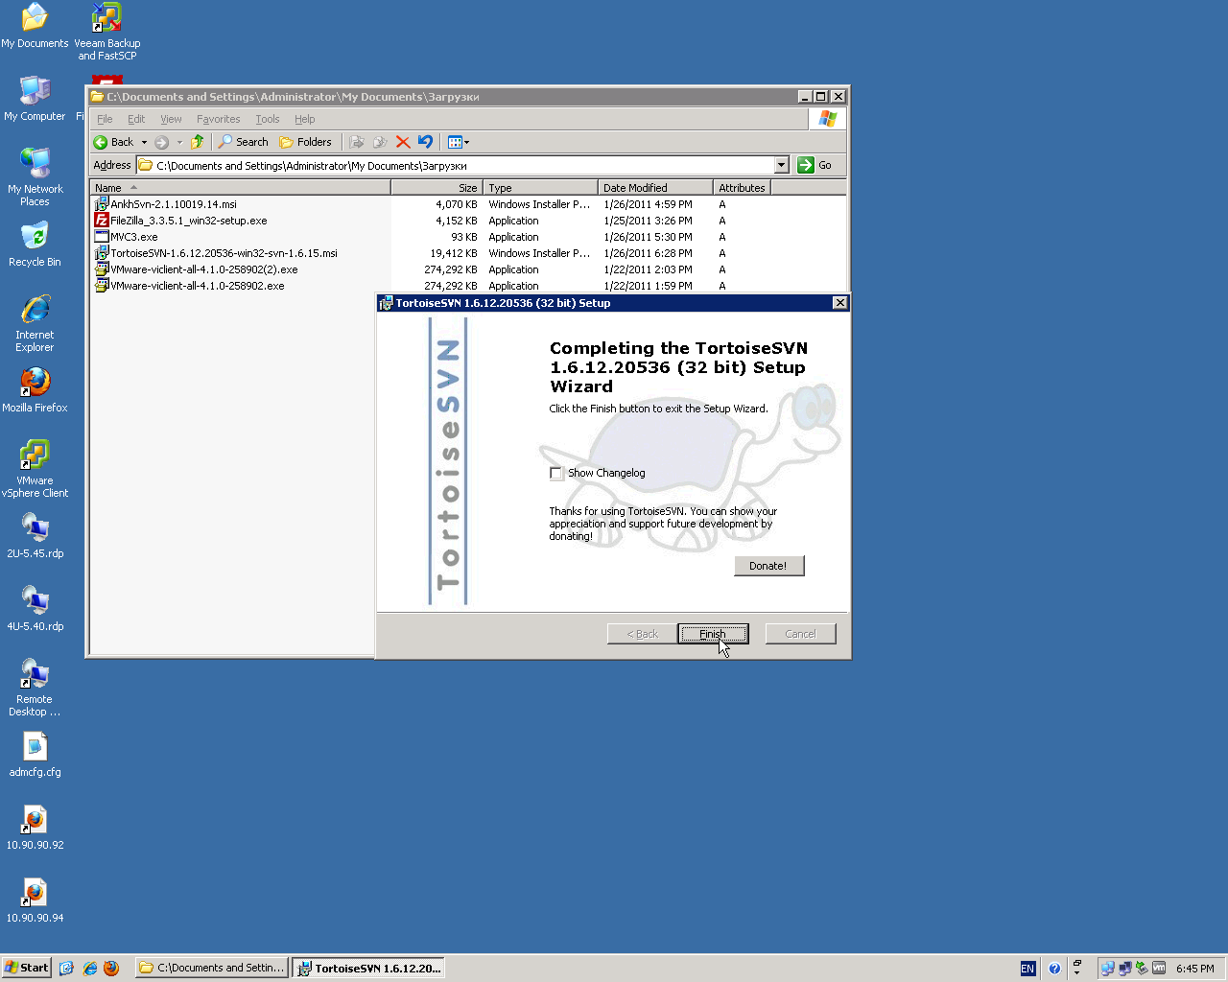Click the 6:45 PM clock
This screenshot has height=982, width=1228.
[x=1195, y=969]
